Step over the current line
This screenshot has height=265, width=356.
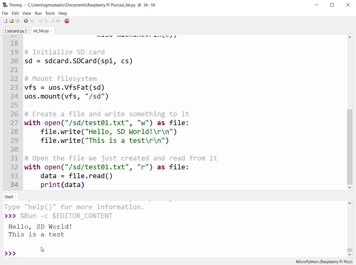[40, 21]
